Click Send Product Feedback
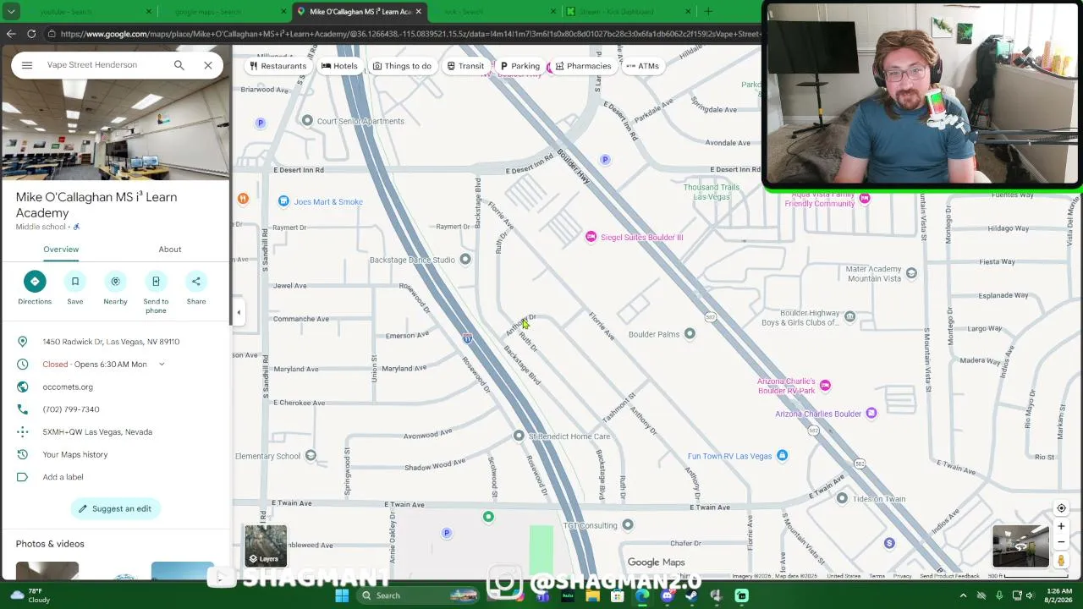 [949, 576]
